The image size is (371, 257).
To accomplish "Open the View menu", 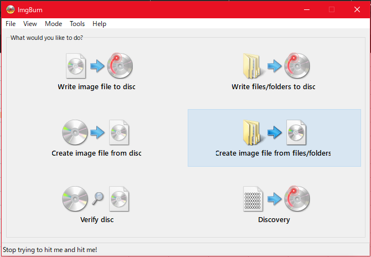I will pos(30,24).
